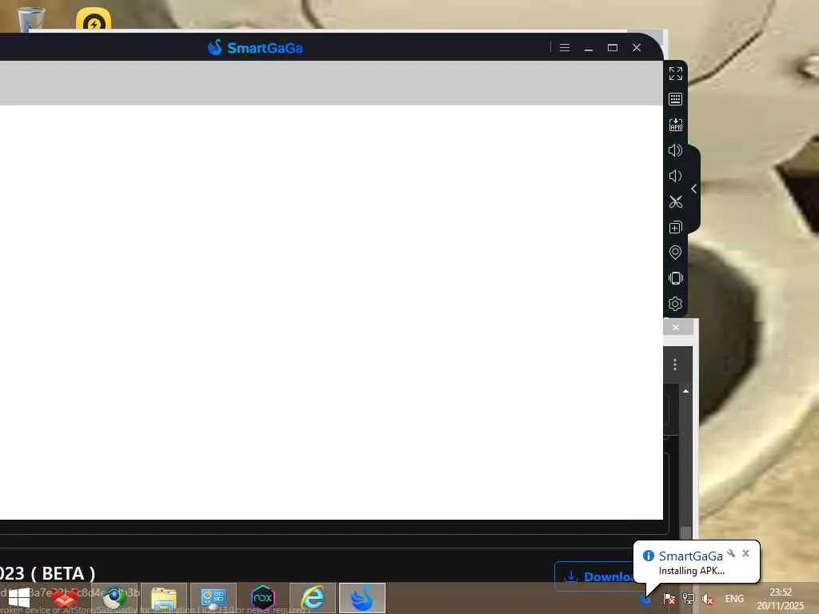Image resolution: width=819 pixels, height=614 pixels.
Task: Open the yellow lightning desktop app icon
Action: point(94,20)
